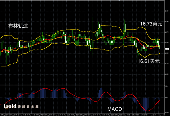Viewport: 170px width, 116px height.
Task: Click the 16.60 price axis label
Action: pos(167,64)
